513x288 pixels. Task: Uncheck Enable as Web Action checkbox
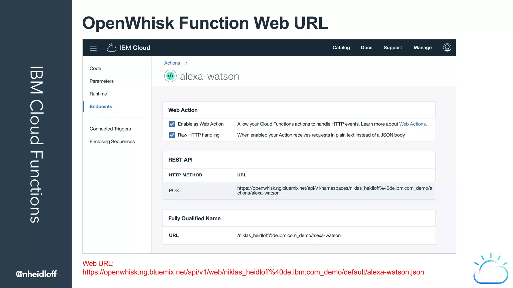click(x=172, y=124)
